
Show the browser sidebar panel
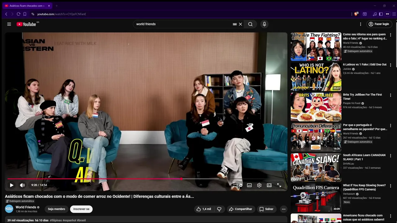pos(381,14)
